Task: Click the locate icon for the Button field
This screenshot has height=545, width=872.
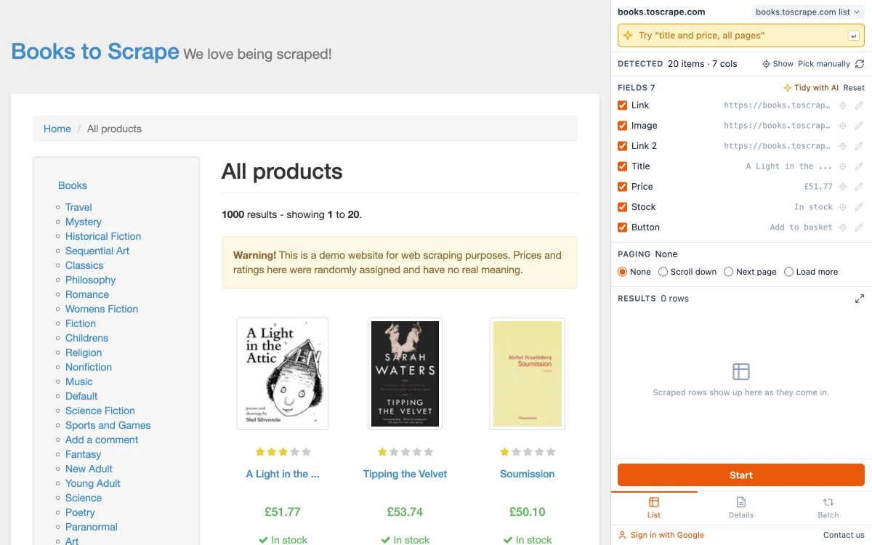Action: point(843,227)
